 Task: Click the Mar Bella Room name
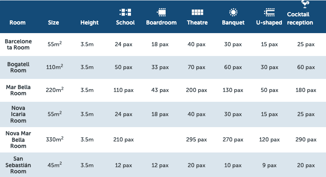(18, 90)
